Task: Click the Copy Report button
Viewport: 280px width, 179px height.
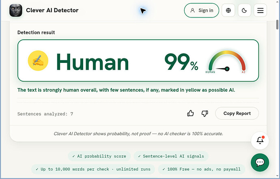Action: (x=237, y=113)
